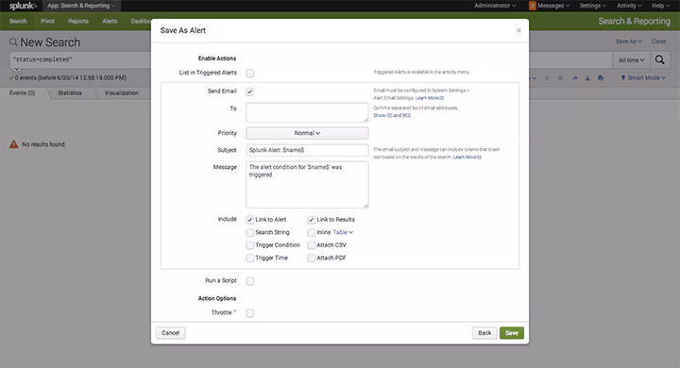Viewport: 680px width, 368px height.
Task: Export search results
Action: click(587, 78)
